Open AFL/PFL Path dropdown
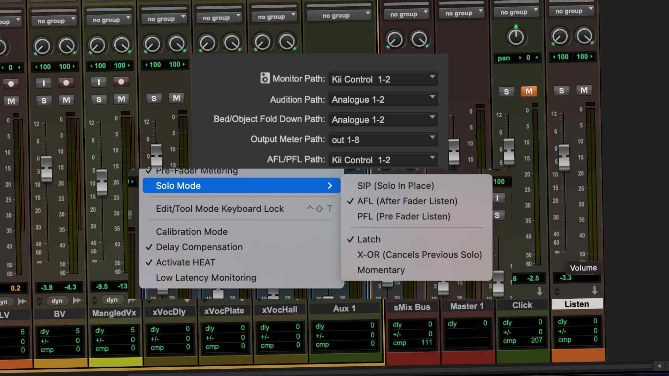 point(383,160)
